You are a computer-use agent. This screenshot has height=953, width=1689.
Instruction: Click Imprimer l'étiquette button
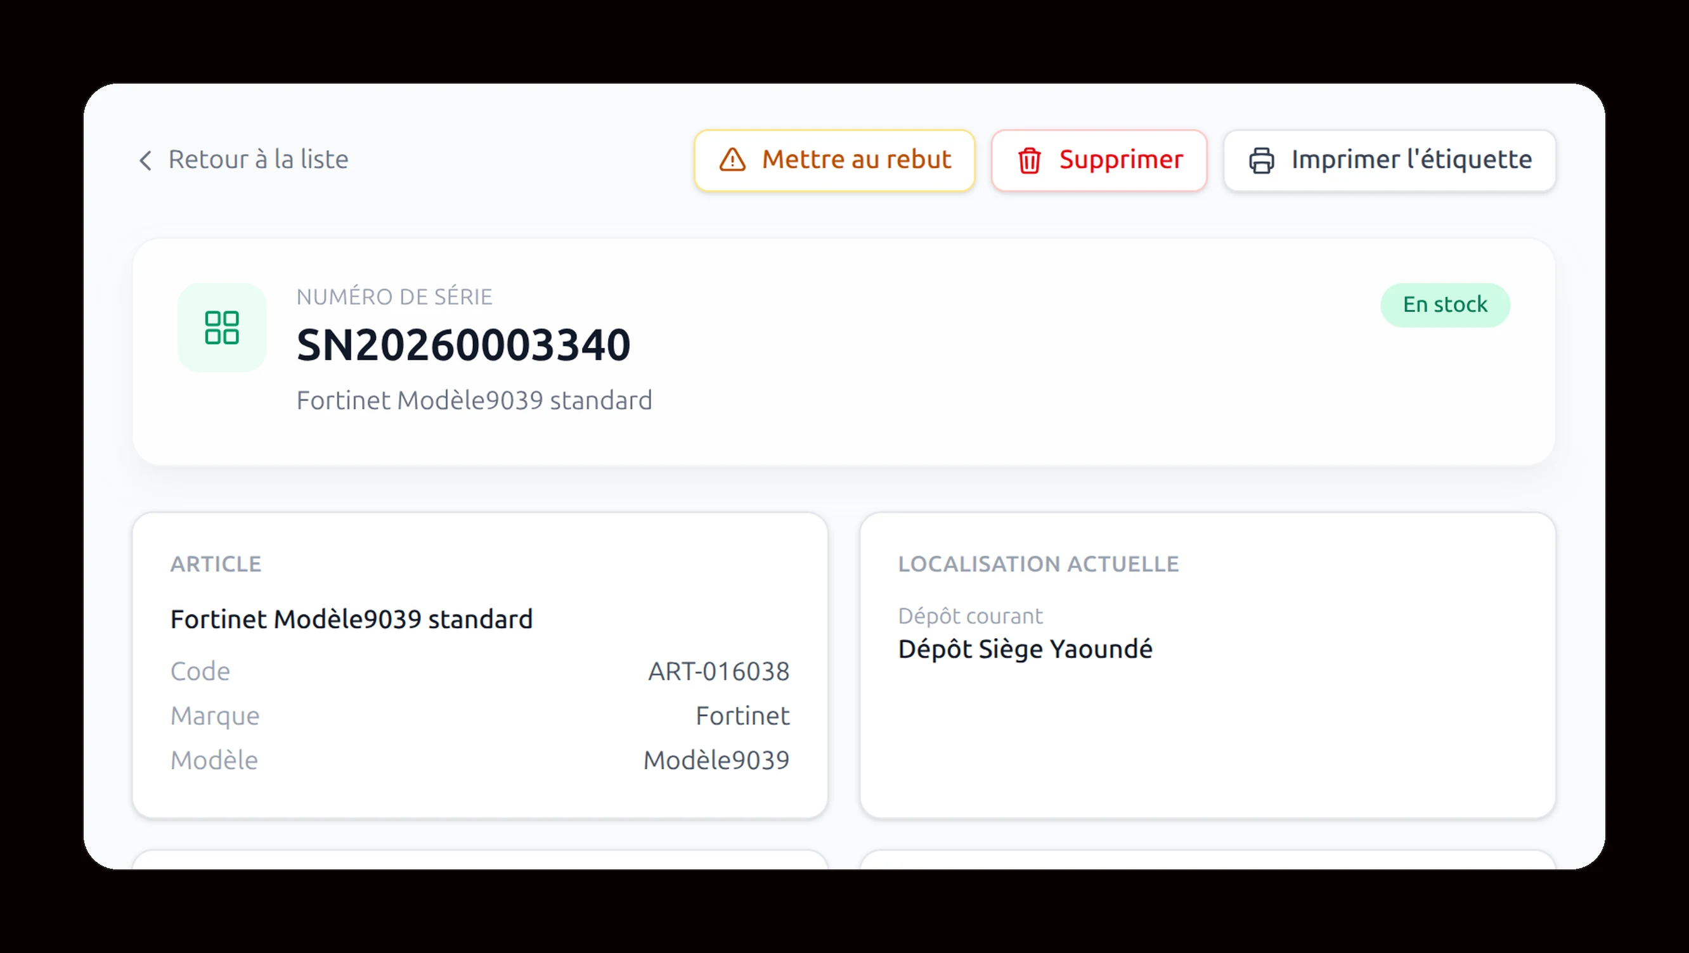pyautogui.click(x=1389, y=160)
